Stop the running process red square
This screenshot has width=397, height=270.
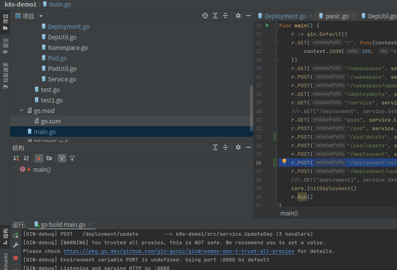click(x=16, y=258)
